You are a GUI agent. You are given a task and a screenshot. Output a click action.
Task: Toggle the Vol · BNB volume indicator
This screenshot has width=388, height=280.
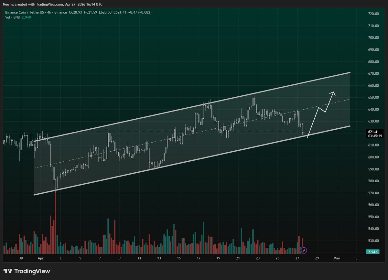coord(12,17)
